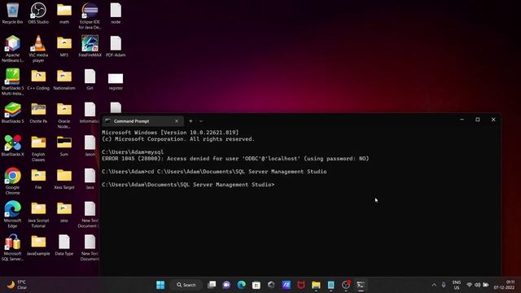The width and height of the screenshot is (521, 293).
Task: Click the mysql command line text
Action: tap(133, 152)
